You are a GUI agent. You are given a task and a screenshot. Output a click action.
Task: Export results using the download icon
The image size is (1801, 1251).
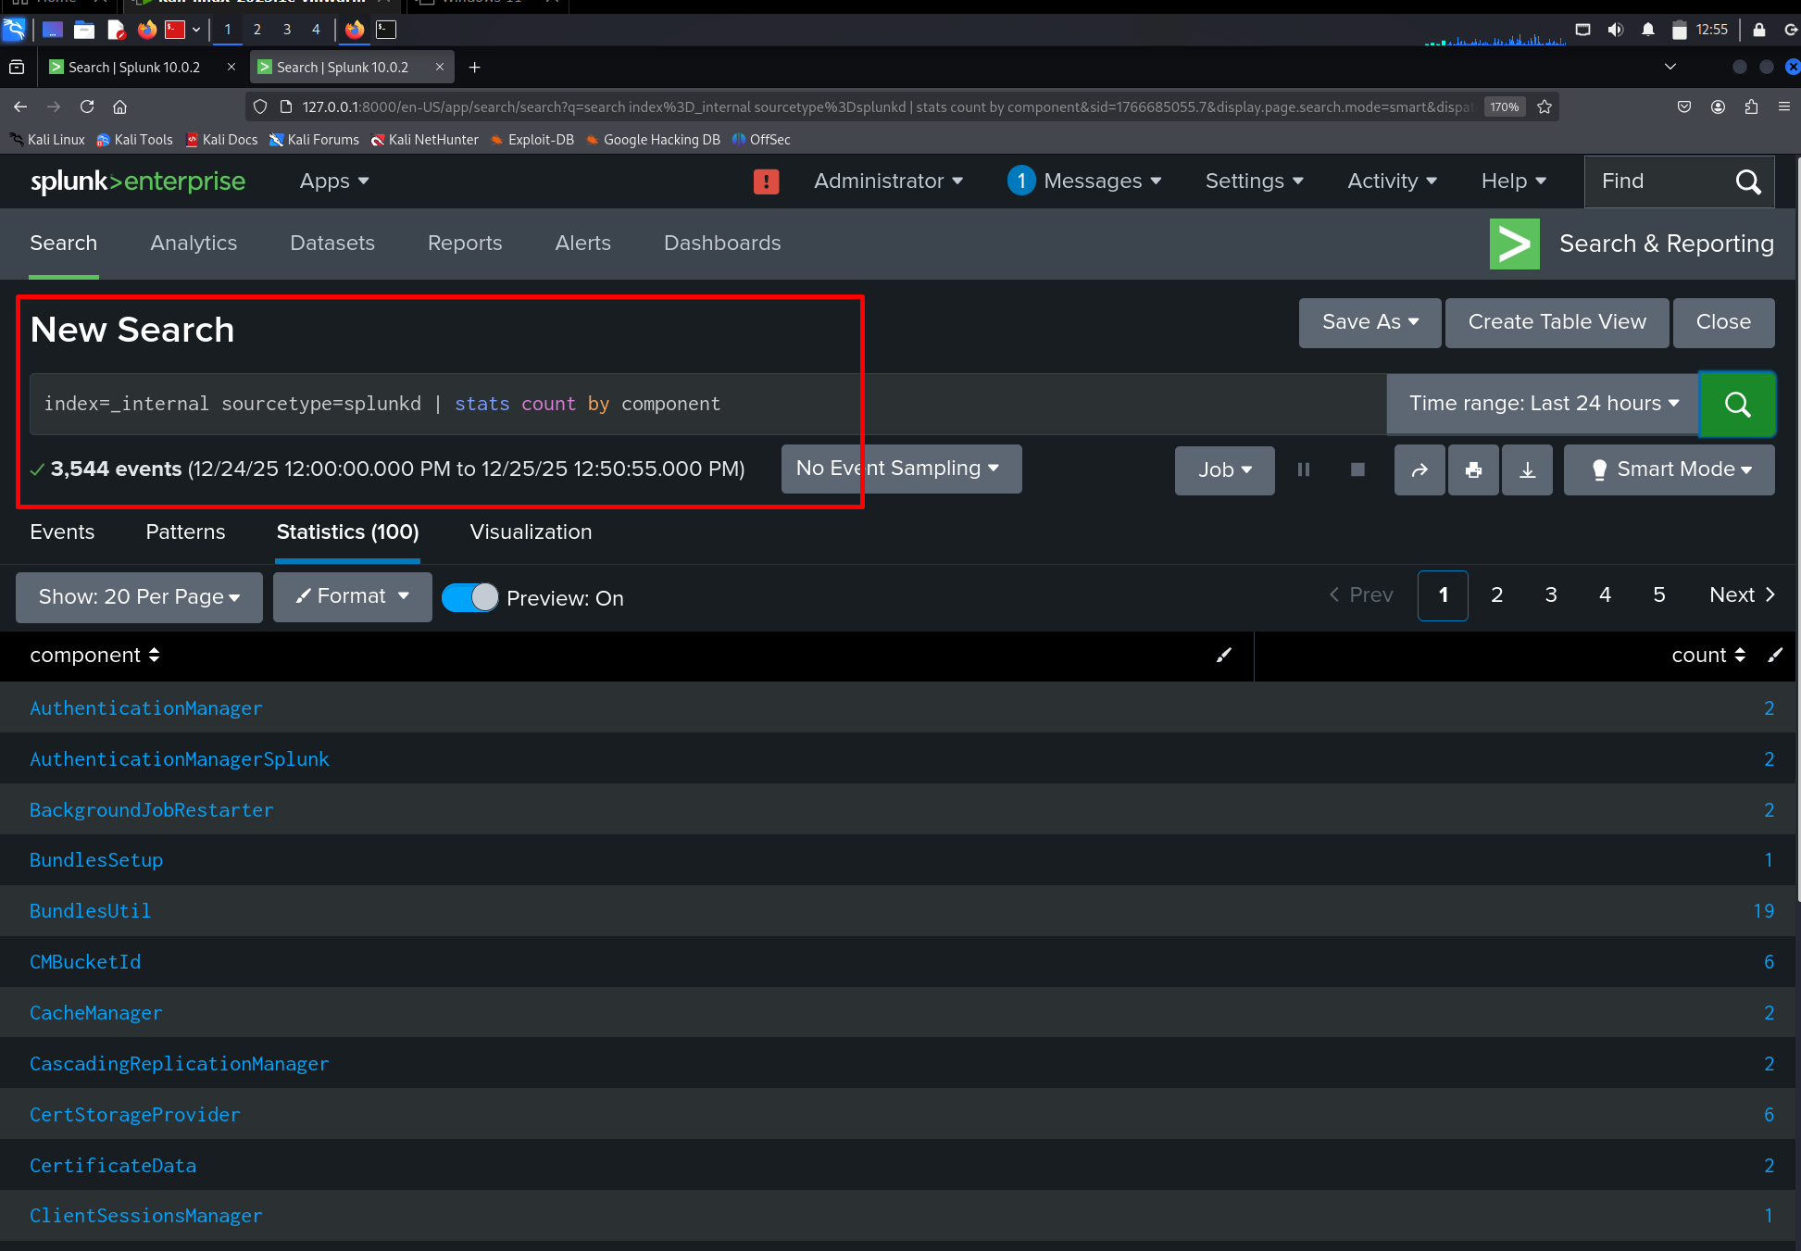pyautogui.click(x=1527, y=469)
